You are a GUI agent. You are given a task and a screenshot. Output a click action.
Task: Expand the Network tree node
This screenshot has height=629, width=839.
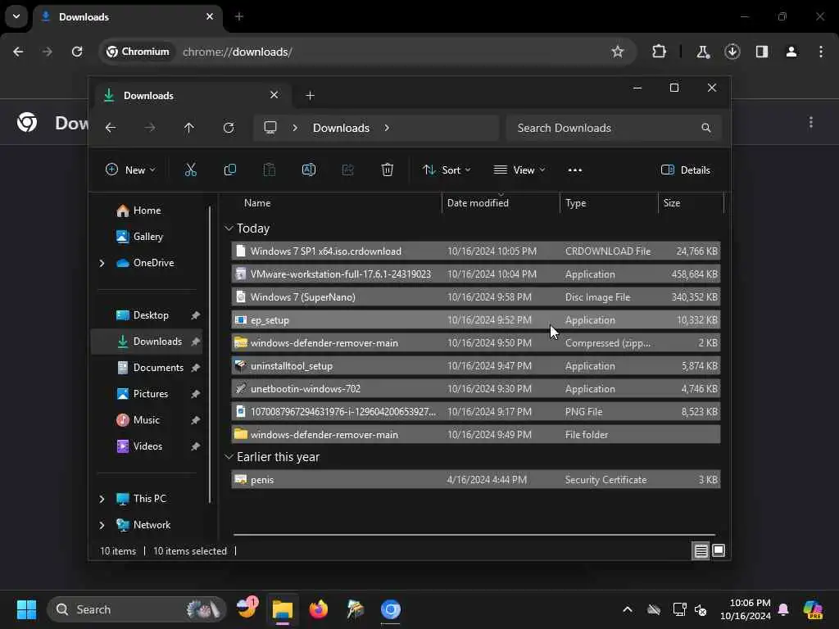102,525
